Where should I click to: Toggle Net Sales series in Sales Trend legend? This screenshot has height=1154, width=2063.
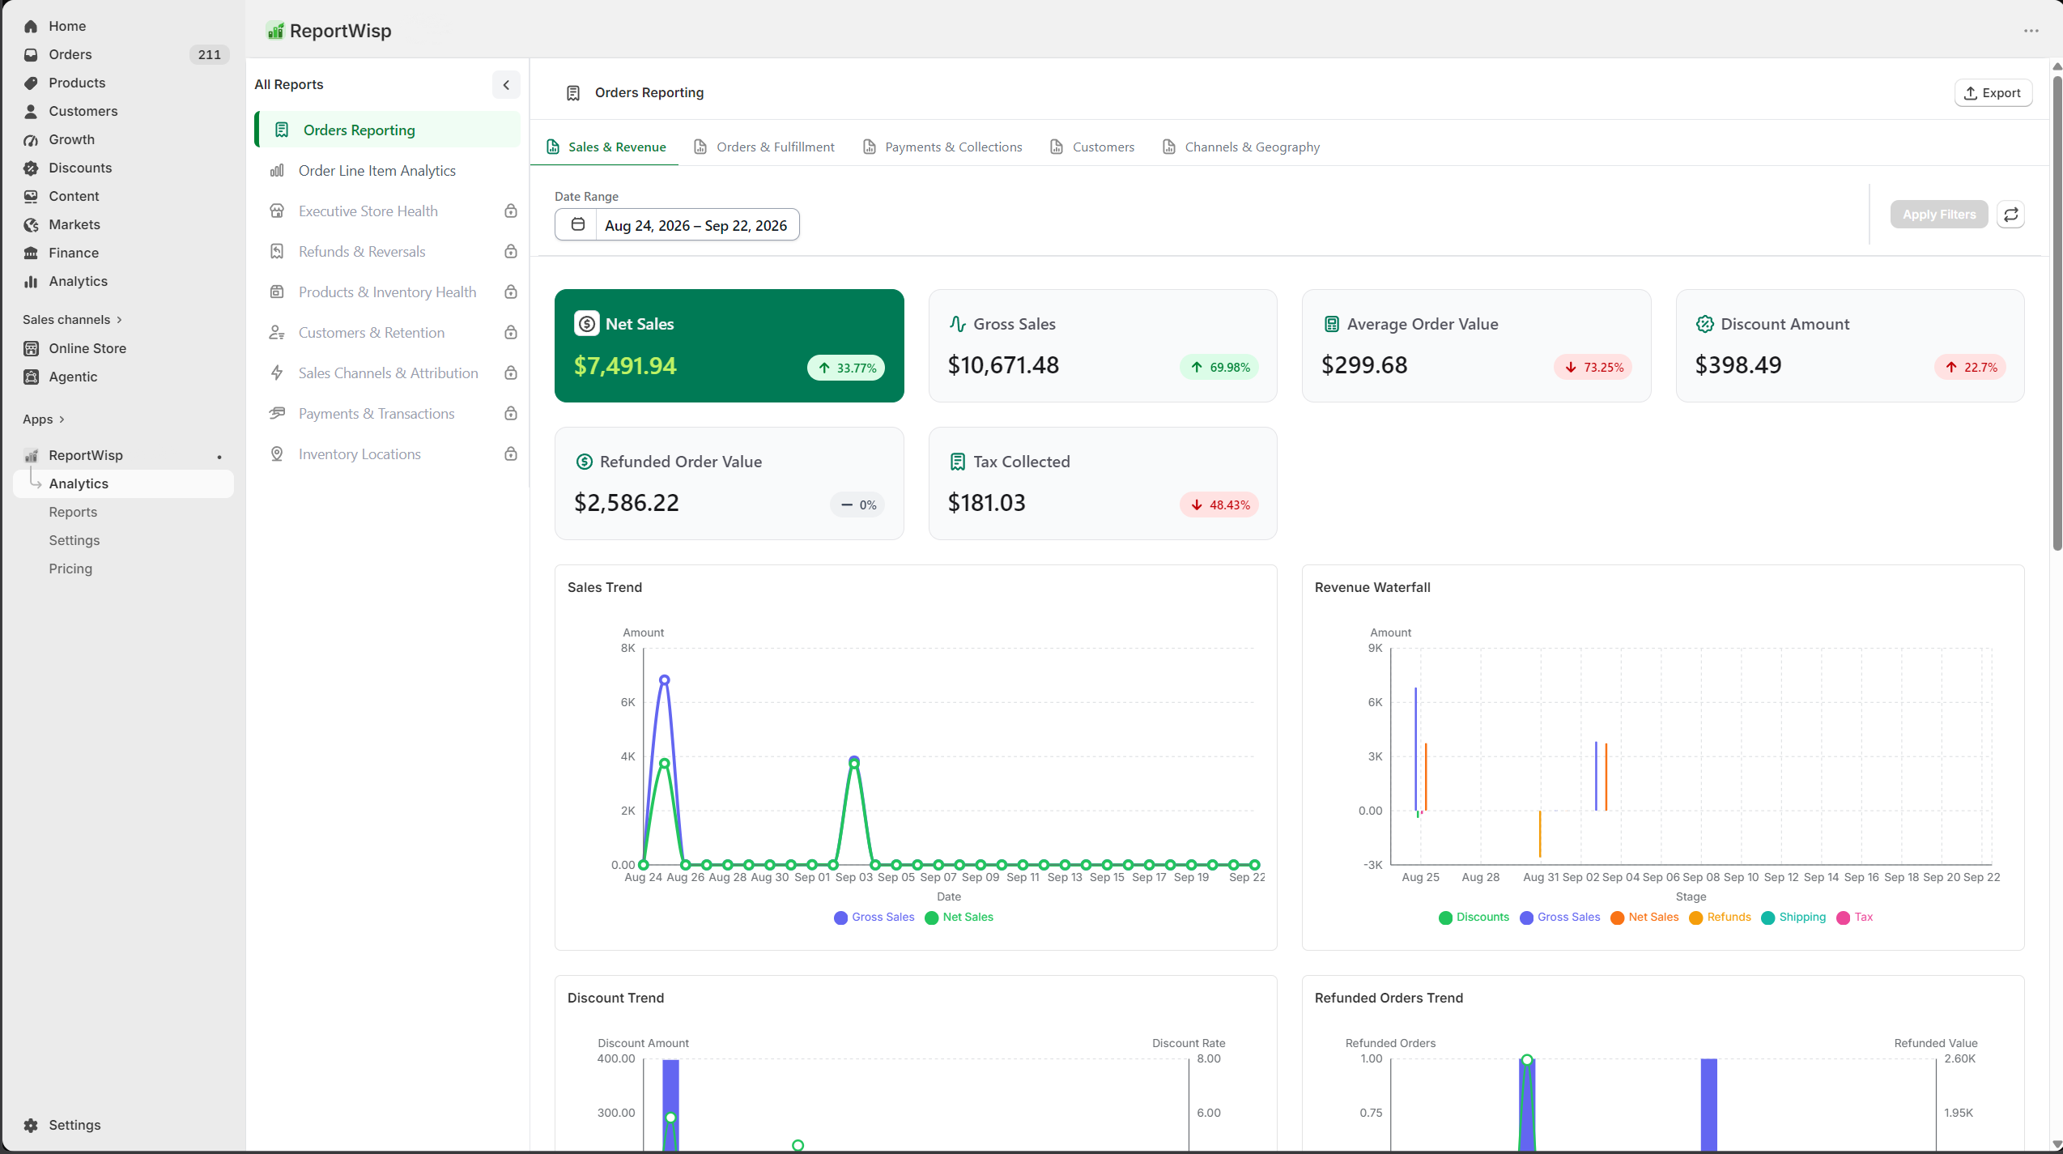click(x=959, y=917)
